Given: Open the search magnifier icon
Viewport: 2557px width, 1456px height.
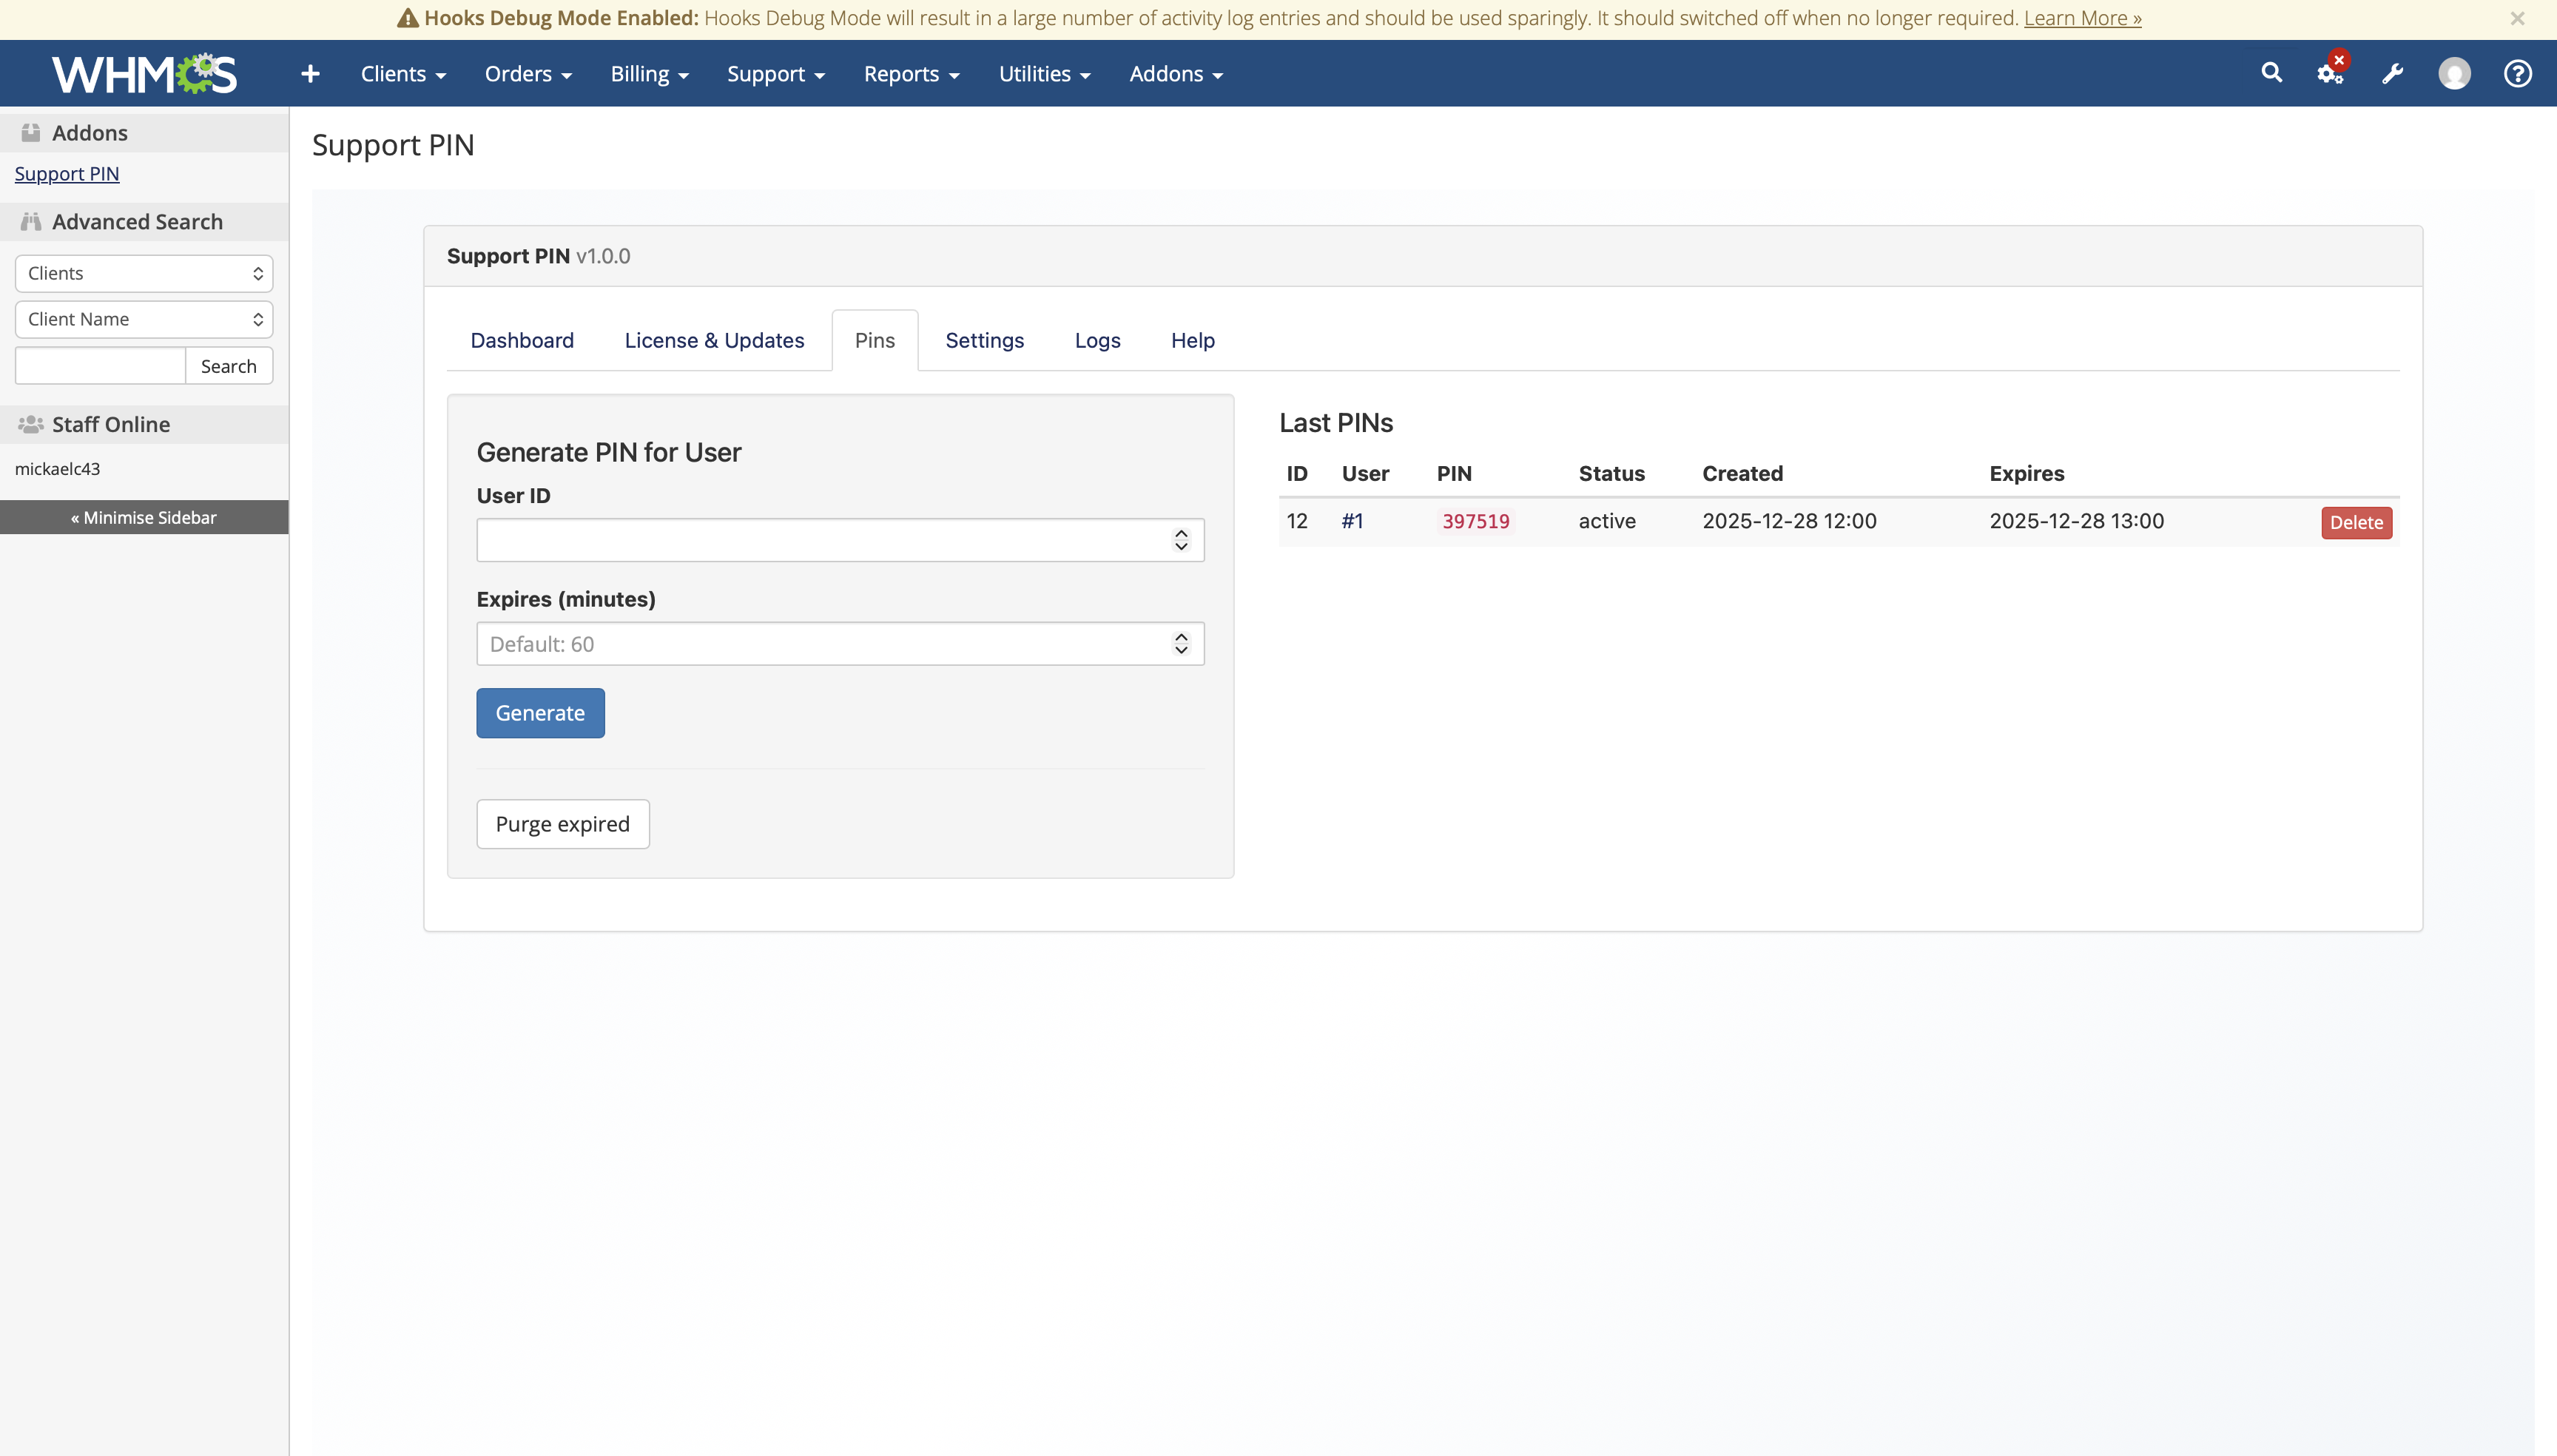Looking at the screenshot, I should click(2271, 73).
